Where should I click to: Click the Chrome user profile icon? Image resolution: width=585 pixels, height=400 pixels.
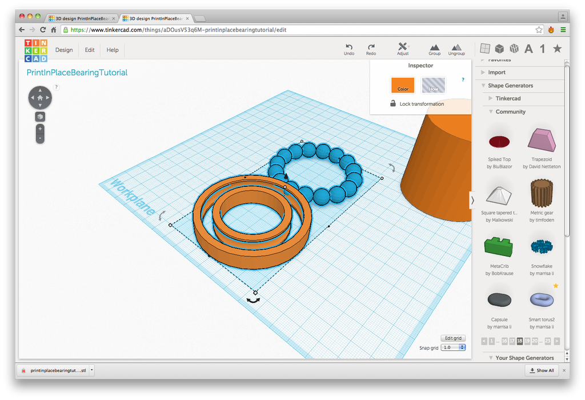(x=563, y=17)
